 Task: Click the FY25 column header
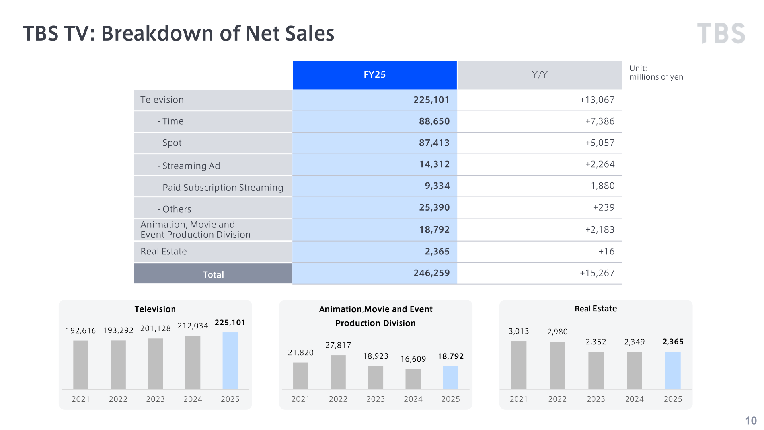pos(375,75)
